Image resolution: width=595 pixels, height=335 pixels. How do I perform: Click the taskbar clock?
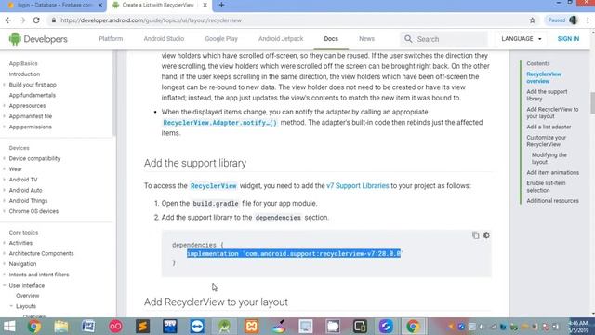[x=579, y=327]
